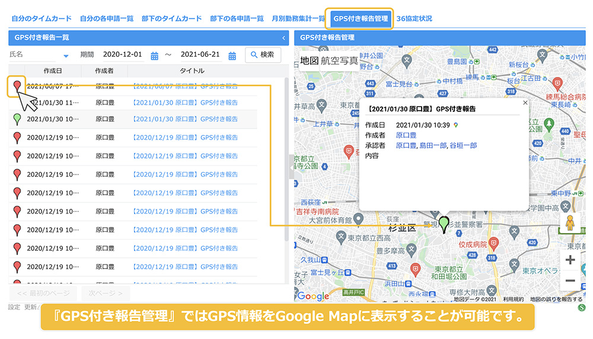Open the 36協定状況 tab
Image resolution: width=593 pixels, height=339 pixels.
click(x=414, y=18)
